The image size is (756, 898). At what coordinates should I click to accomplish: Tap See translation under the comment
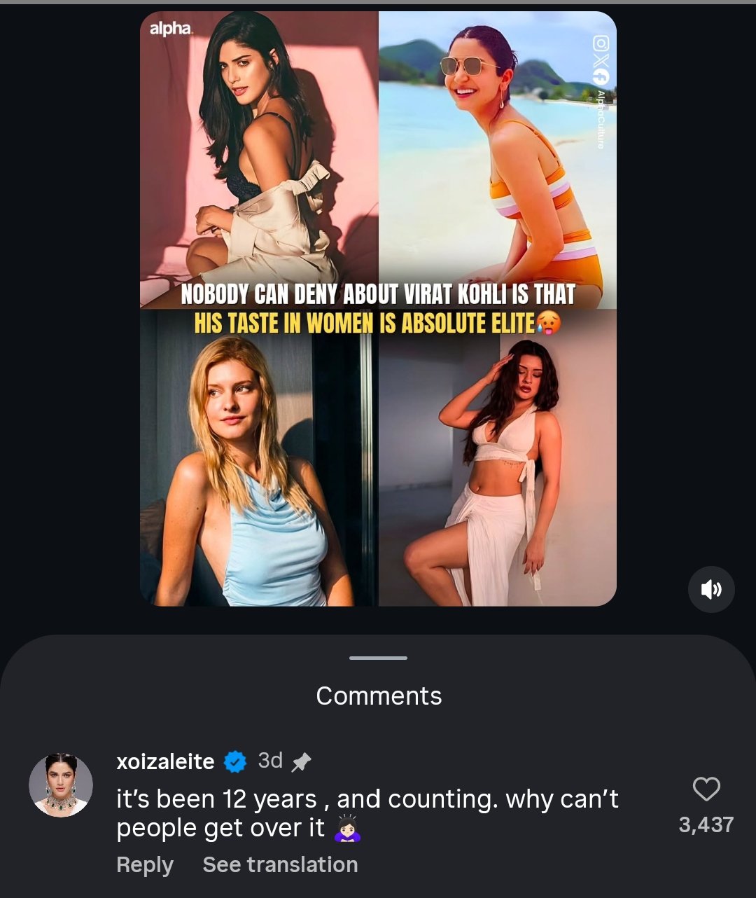coord(280,864)
